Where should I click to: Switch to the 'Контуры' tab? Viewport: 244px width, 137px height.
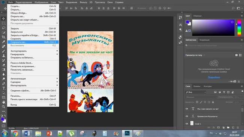tap(208, 86)
